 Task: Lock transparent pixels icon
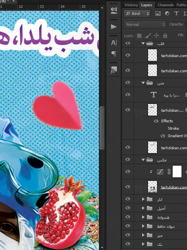click(139, 36)
